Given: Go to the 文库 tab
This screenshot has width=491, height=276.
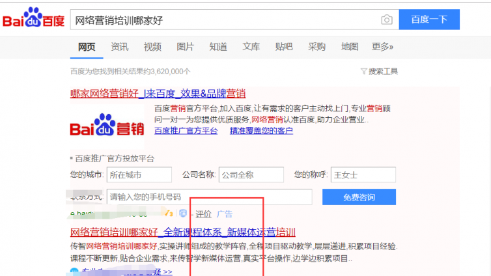Looking at the screenshot, I should 251,47.
